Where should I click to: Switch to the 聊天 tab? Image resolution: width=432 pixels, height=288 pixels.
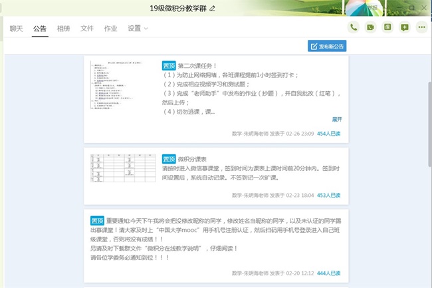pos(16,29)
